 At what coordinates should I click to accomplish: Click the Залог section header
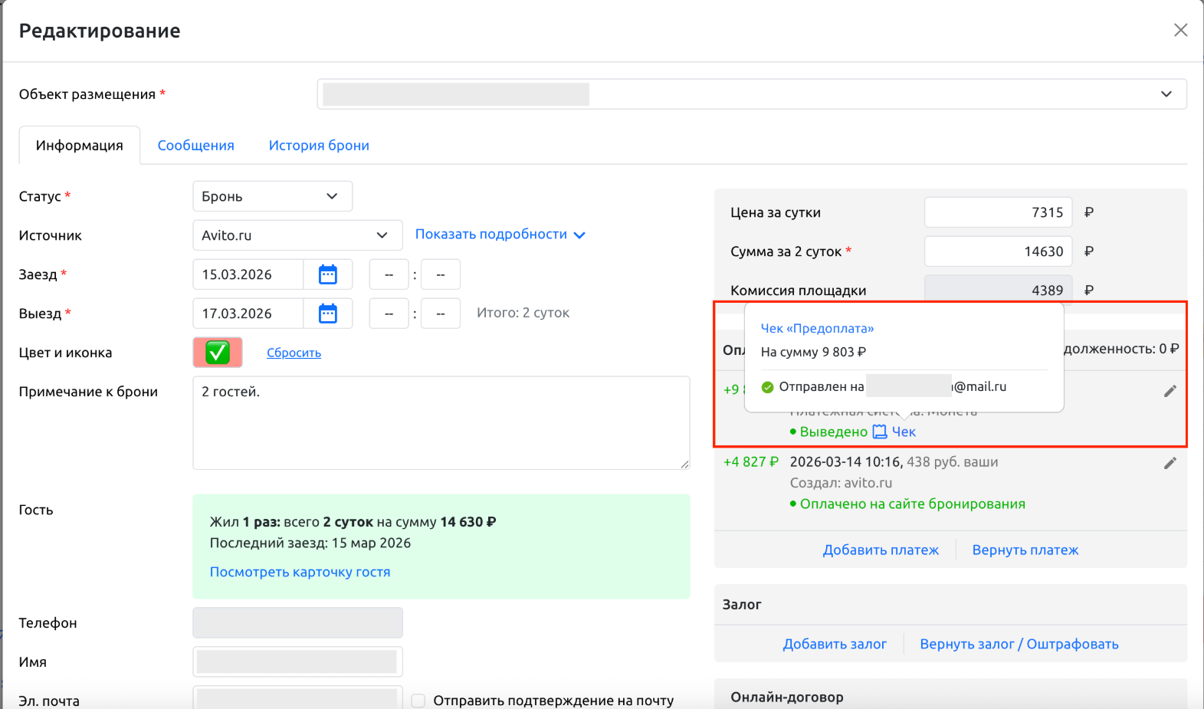pyautogui.click(x=741, y=604)
